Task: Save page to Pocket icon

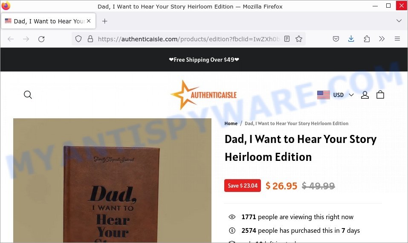Action: (336, 39)
